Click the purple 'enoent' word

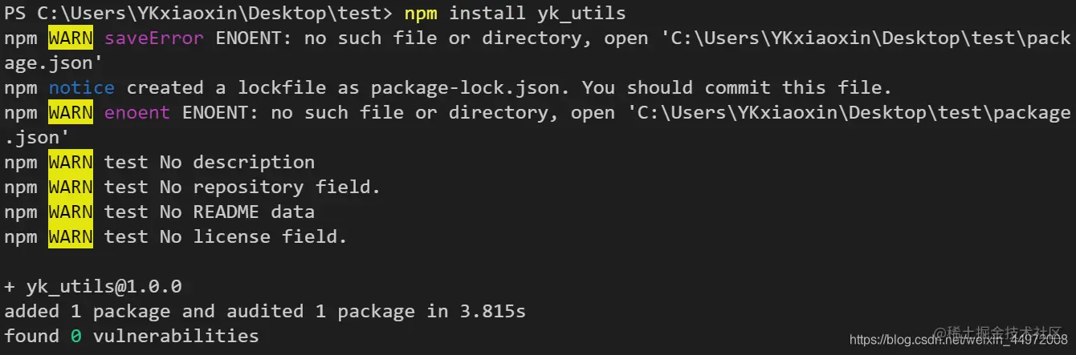[137, 113]
